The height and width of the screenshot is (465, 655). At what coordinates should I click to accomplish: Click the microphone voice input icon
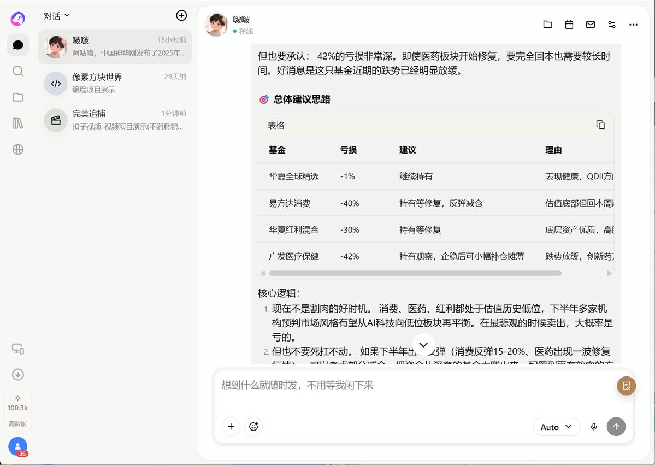coord(594,427)
